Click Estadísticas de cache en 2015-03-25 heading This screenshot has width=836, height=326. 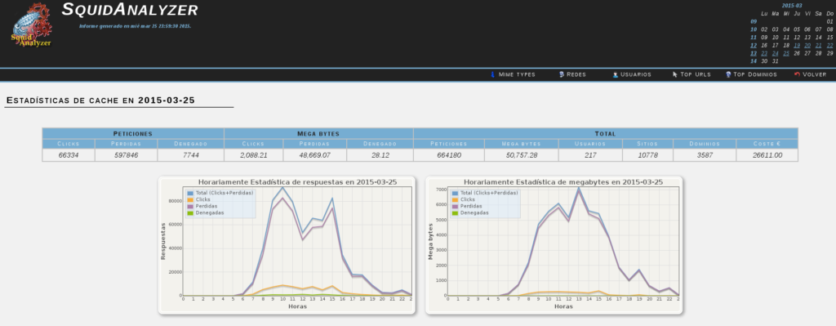tap(100, 100)
